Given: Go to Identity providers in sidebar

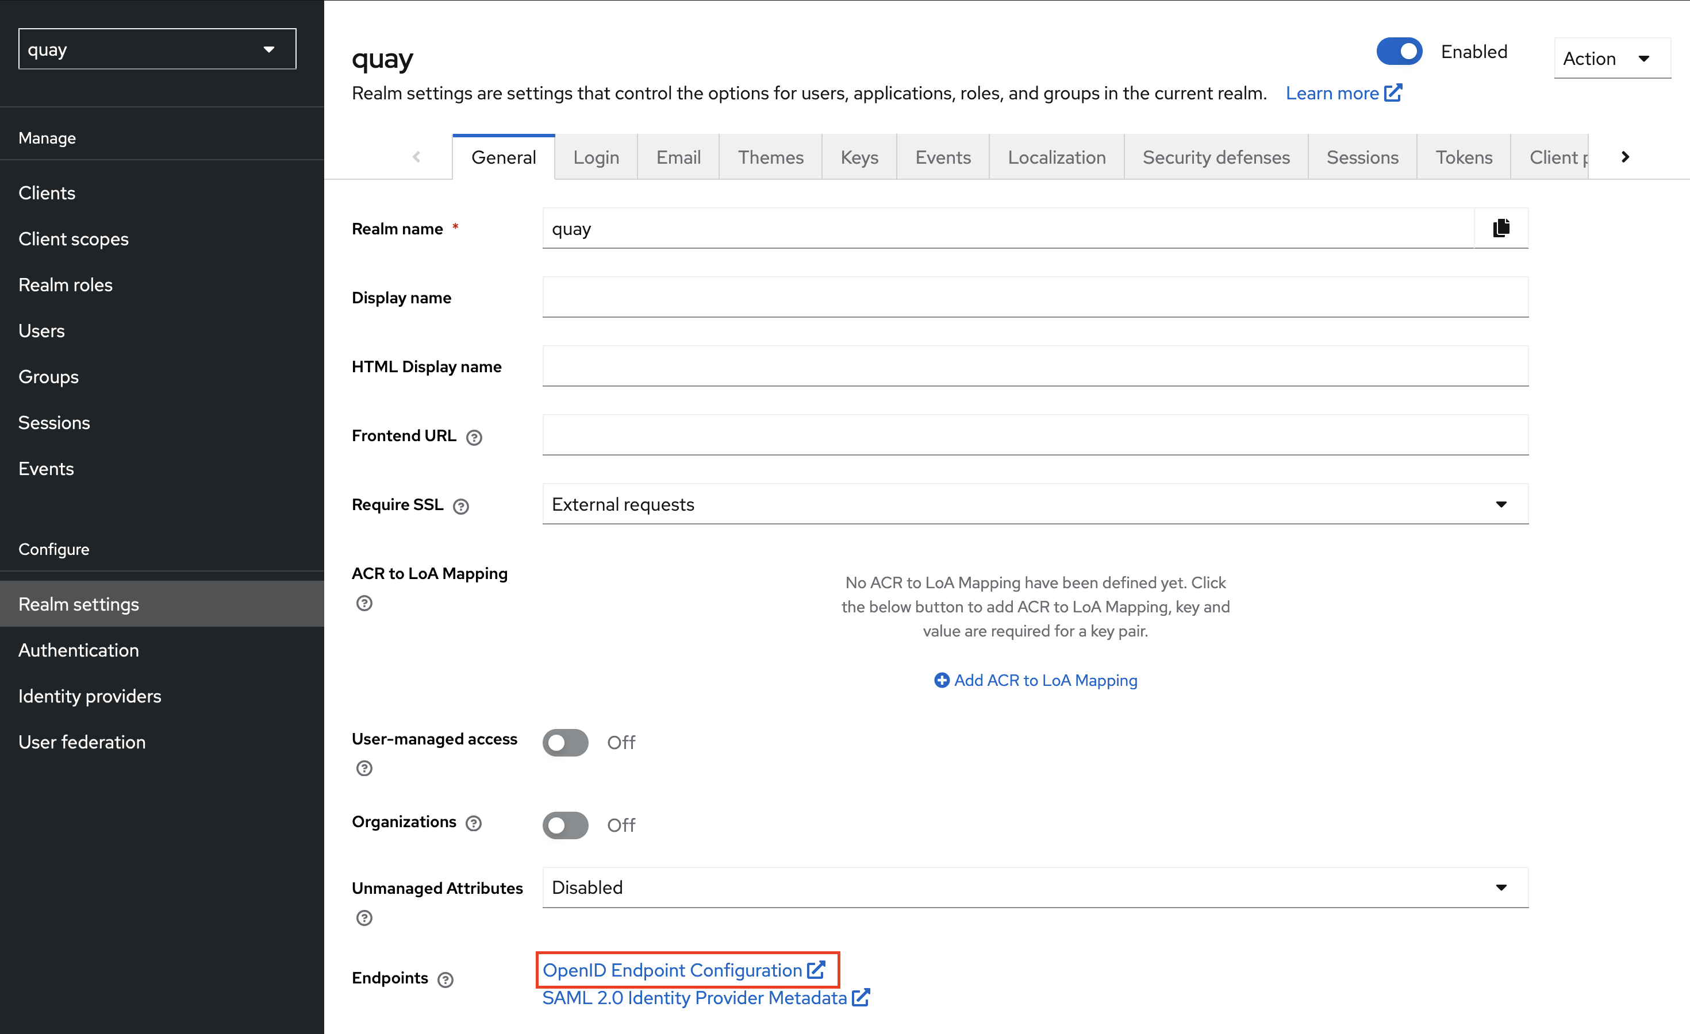Looking at the screenshot, I should [x=90, y=696].
